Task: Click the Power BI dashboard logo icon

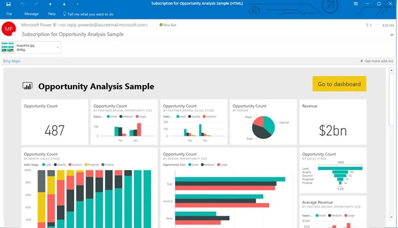Action: coord(28,86)
